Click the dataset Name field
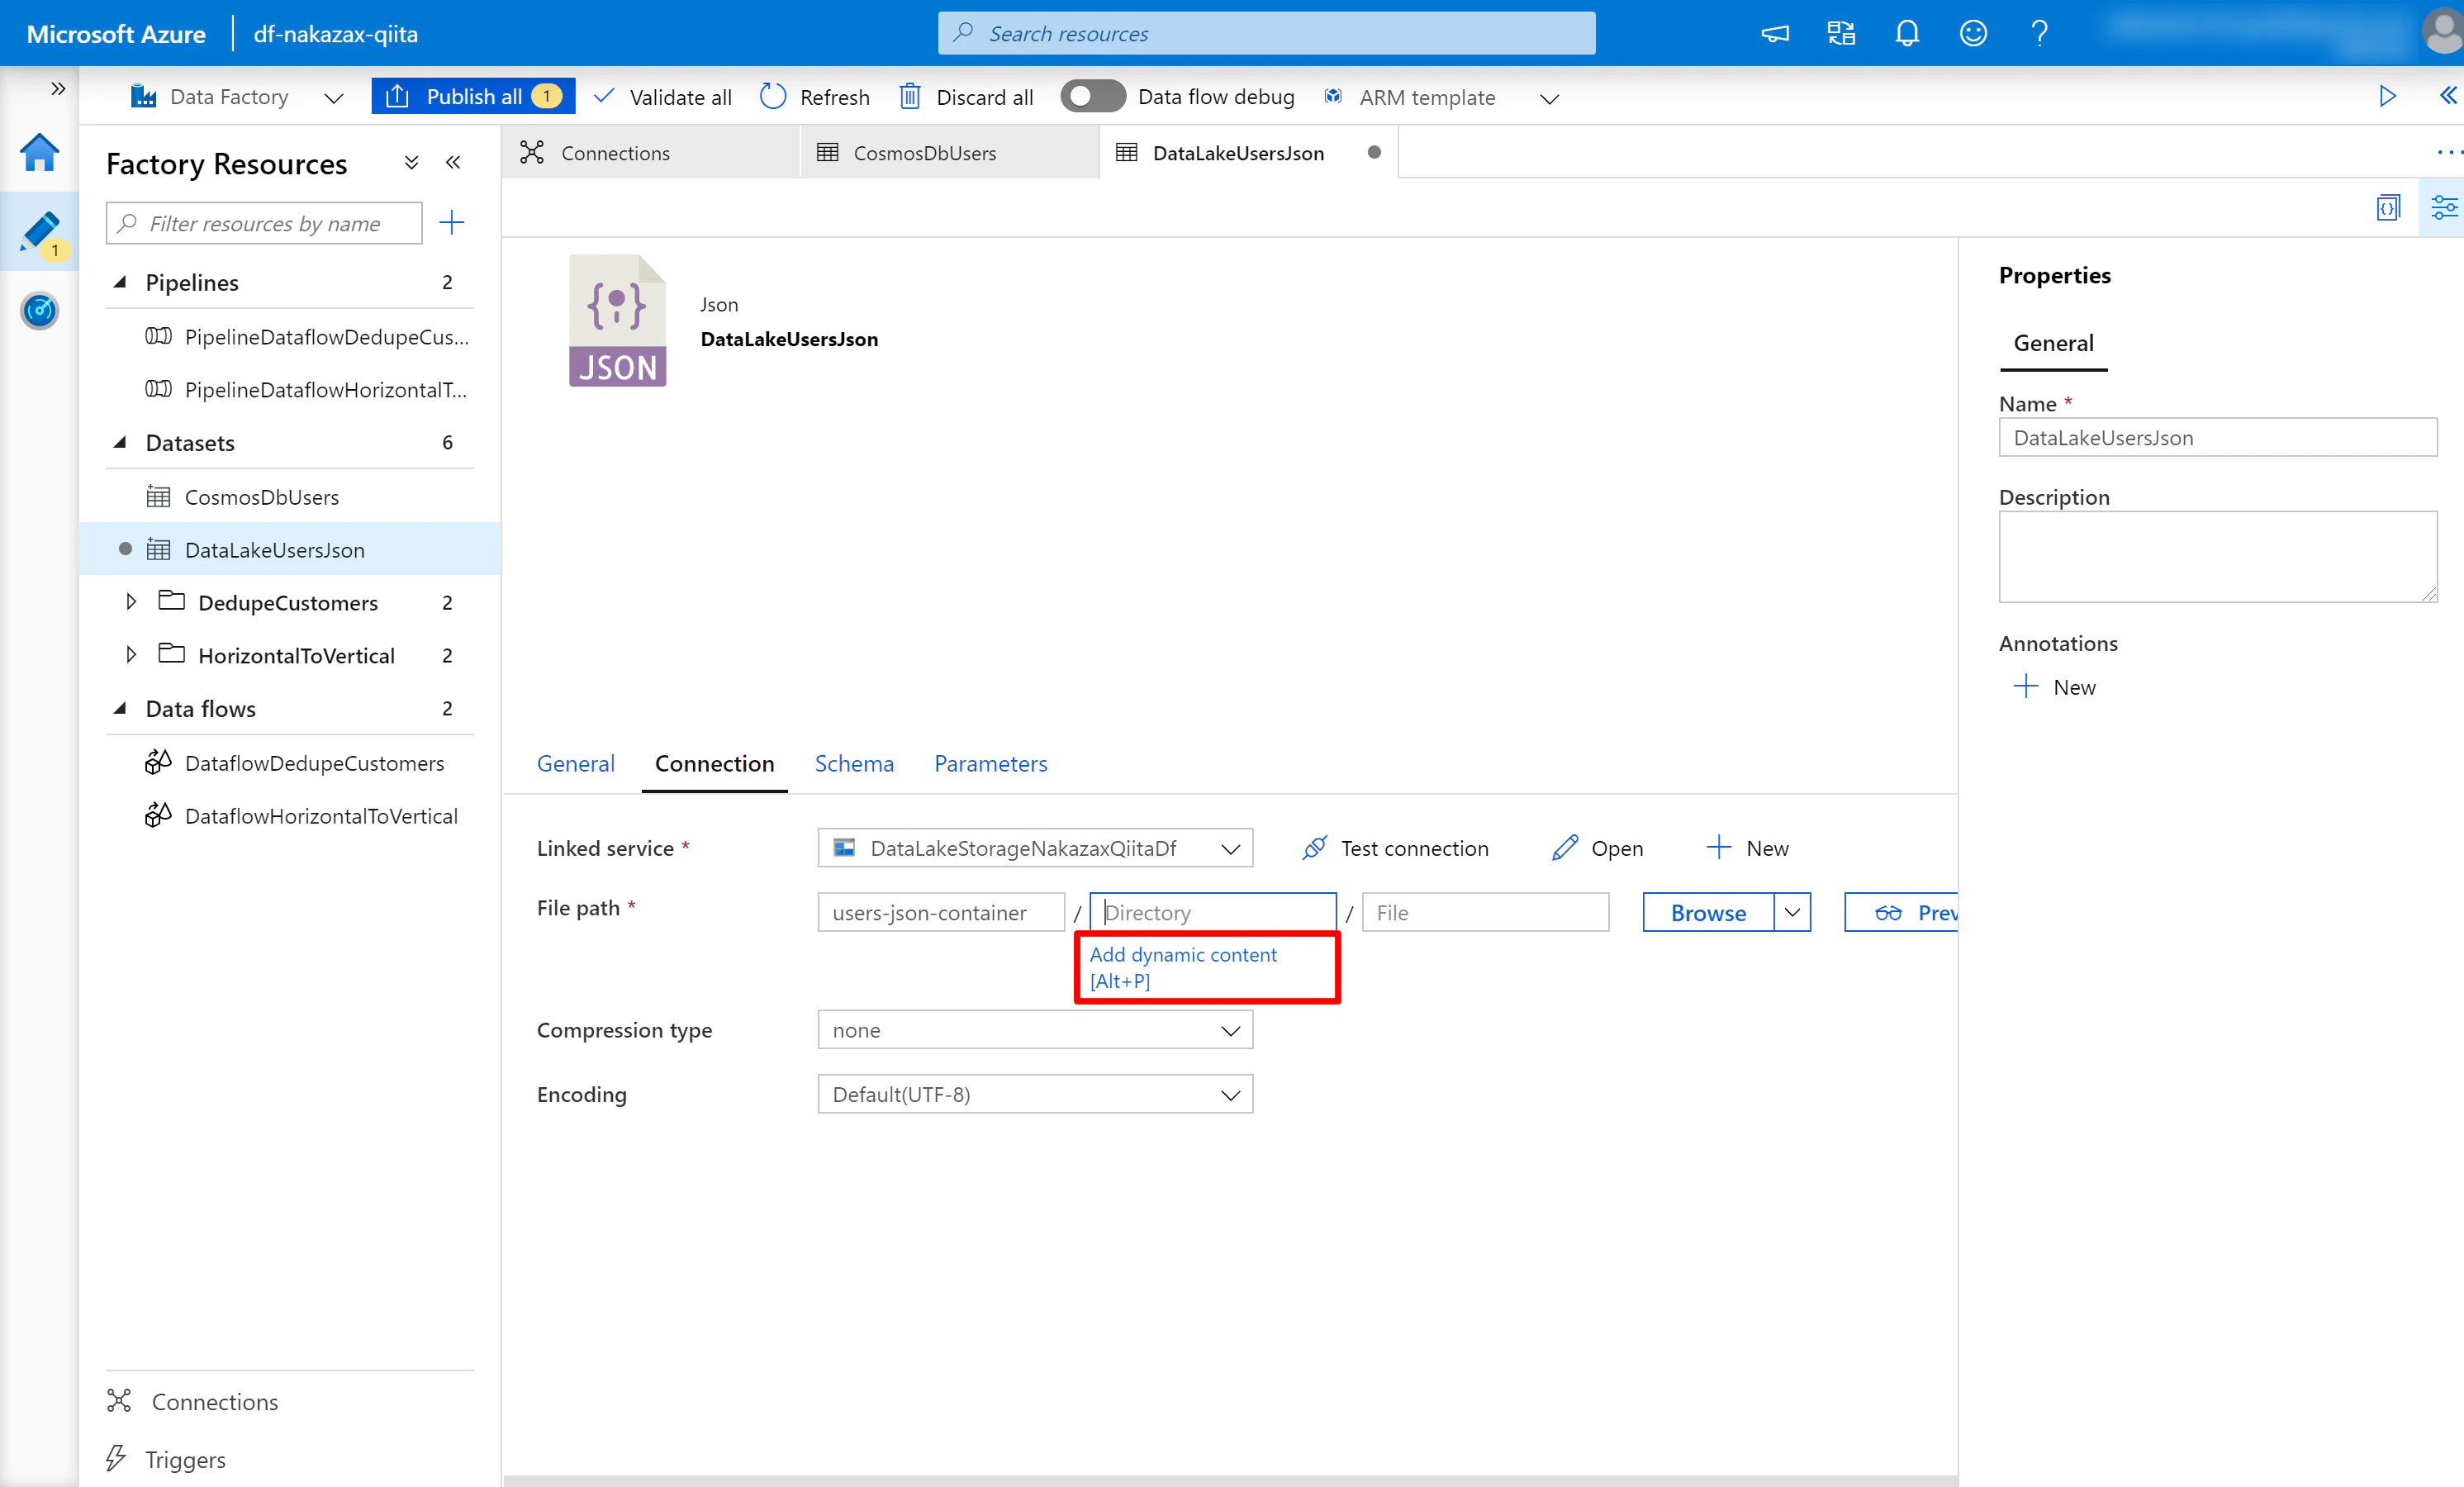 point(2218,437)
